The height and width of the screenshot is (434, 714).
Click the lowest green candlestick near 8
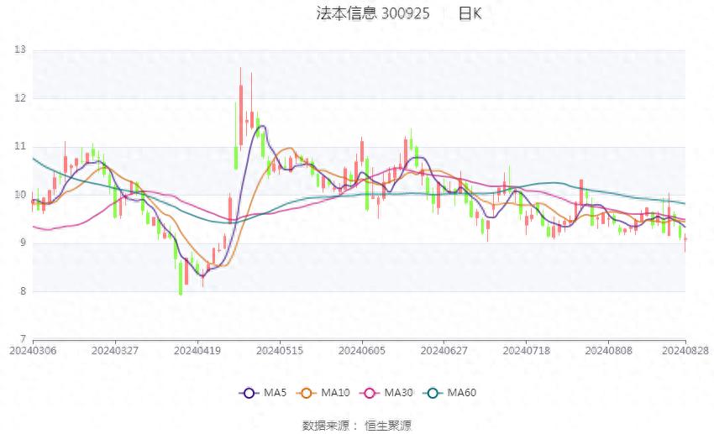181,278
